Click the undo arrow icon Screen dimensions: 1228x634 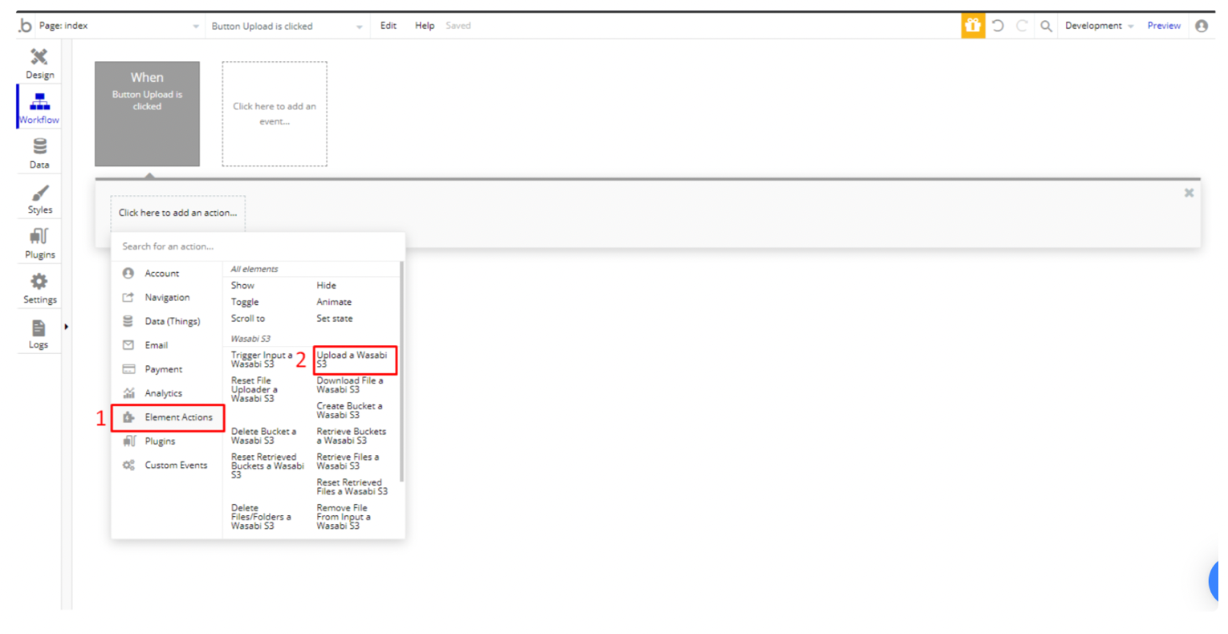998,26
